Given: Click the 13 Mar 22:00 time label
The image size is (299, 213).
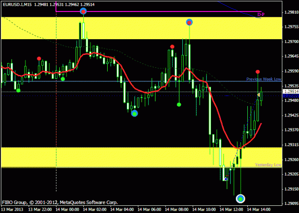Looking at the screenshot, I should tap(40, 209).
